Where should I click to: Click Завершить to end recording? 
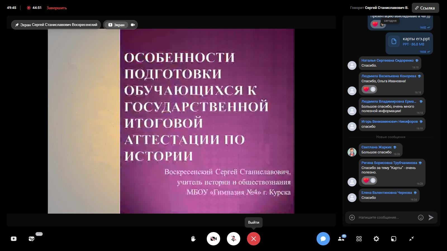(x=57, y=8)
